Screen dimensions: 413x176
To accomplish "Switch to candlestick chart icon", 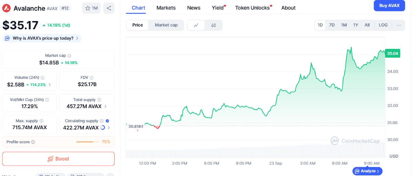I will coord(213,25).
